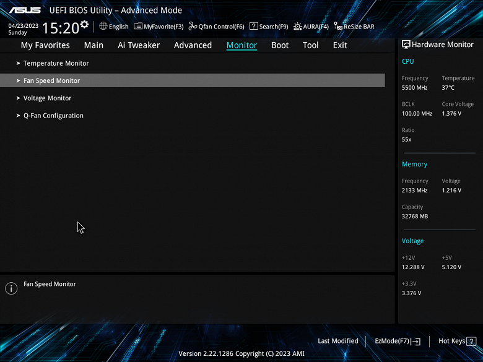Click the English language label
The height and width of the screenshot is (362, 483).
point(119,27)
